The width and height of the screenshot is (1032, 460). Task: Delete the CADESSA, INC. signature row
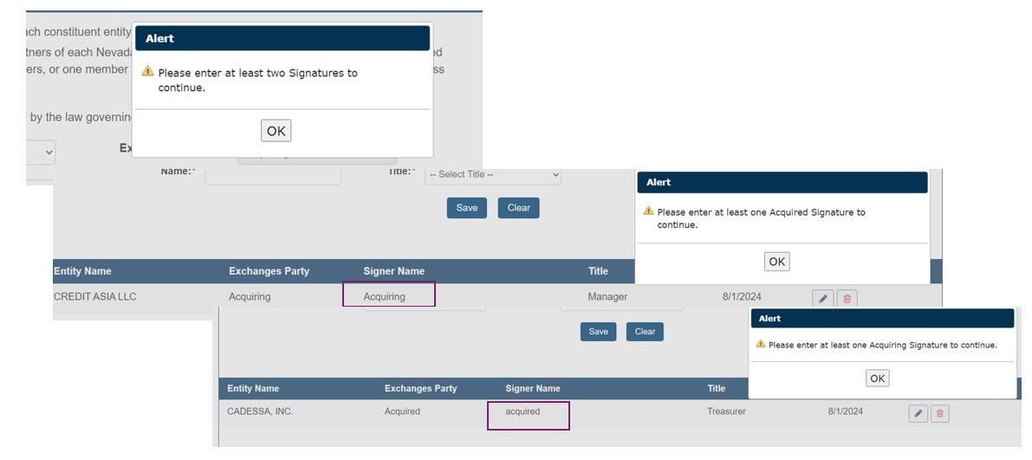(x=940, y=413)
